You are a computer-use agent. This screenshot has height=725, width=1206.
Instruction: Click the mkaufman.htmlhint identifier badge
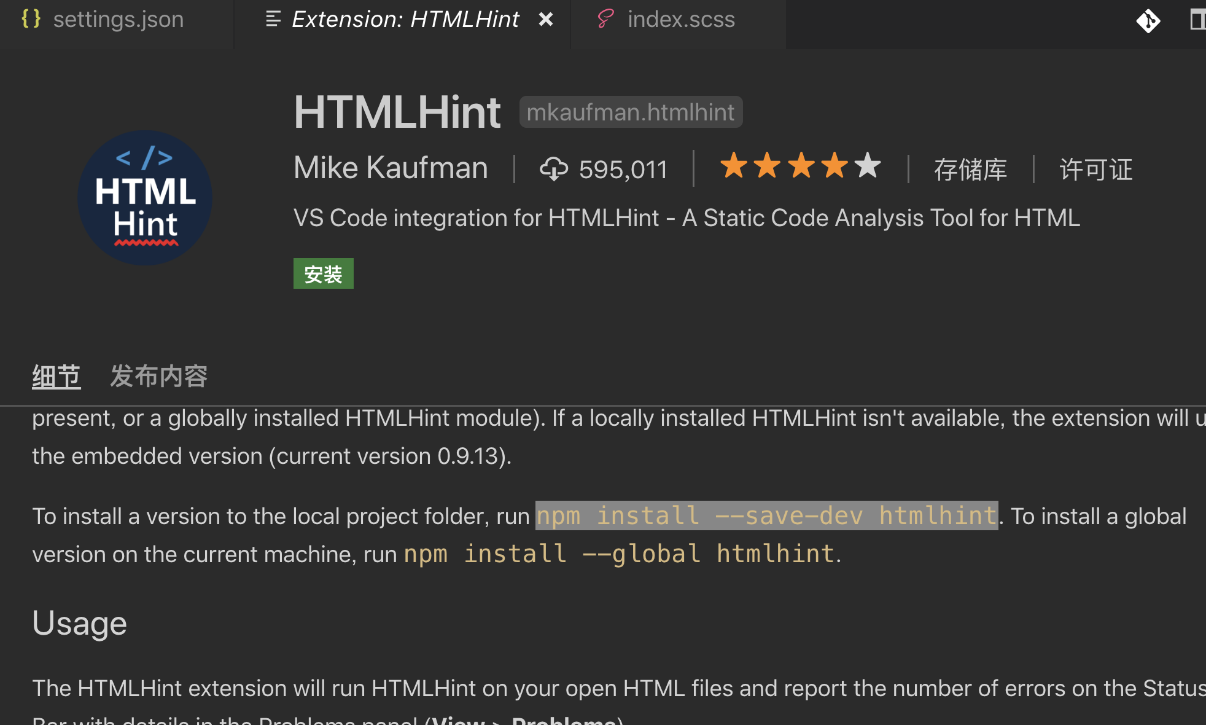coord(631,112)
